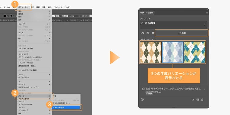This screenshot has width=230, height=115.
Task: Expand the 隠す submenu
Action: 34,38
